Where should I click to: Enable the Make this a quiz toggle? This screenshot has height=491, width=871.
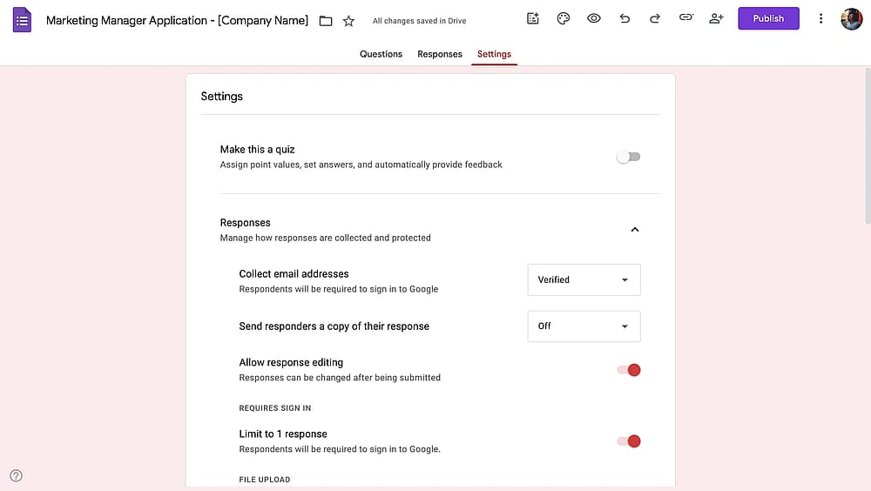coord(628,158)
